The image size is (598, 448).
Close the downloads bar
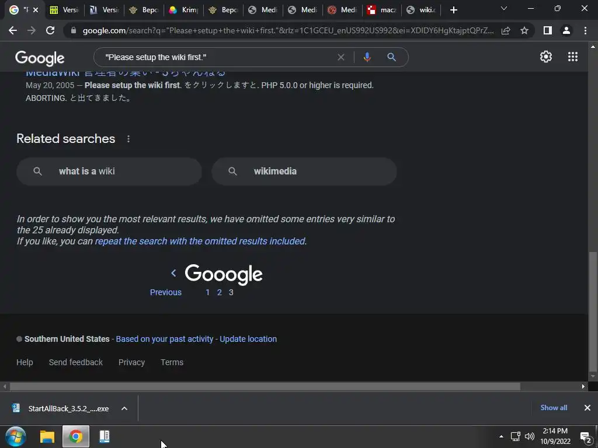point(587,408)
